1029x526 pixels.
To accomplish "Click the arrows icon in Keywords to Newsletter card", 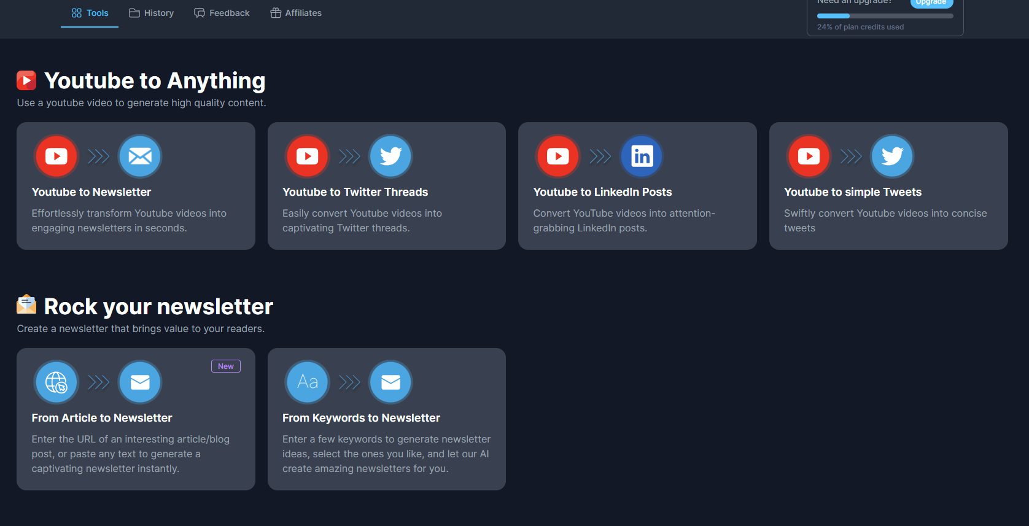I will tap(349, 382).
